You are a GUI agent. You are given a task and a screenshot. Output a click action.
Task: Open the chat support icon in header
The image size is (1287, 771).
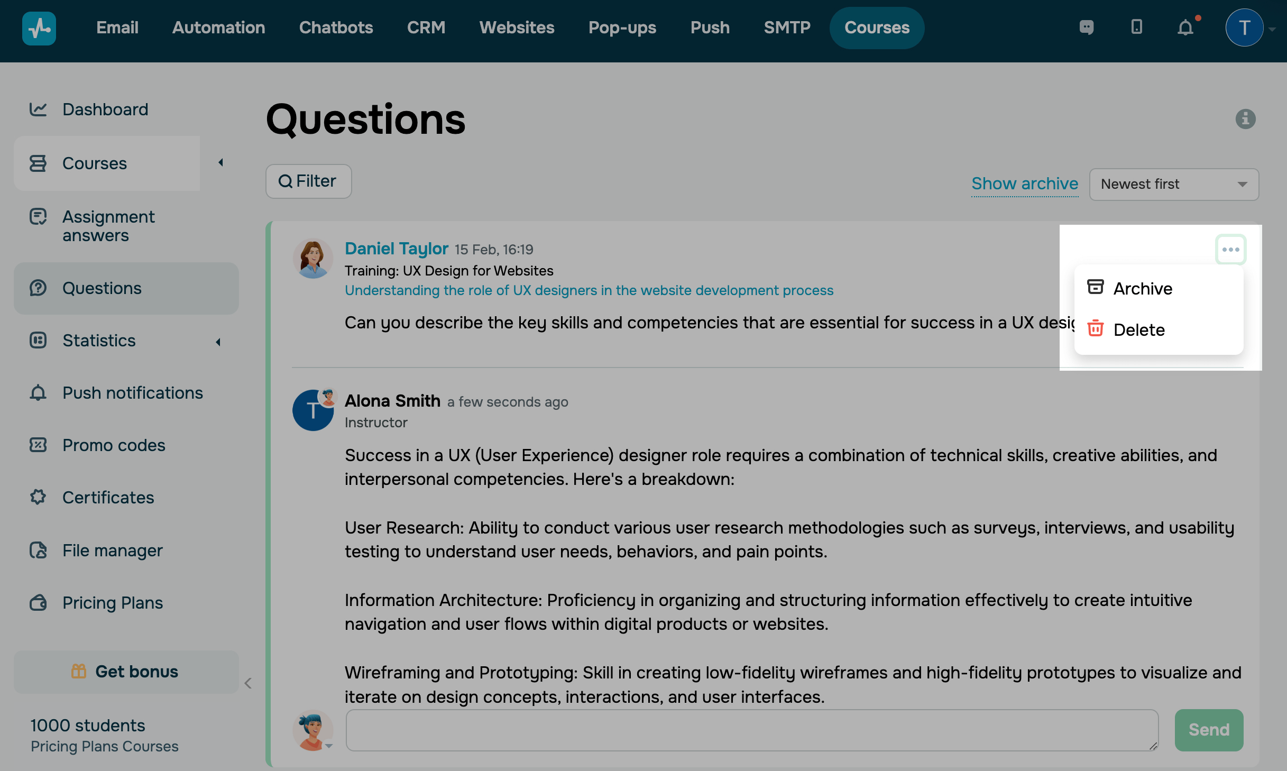tap(1086, 27)
